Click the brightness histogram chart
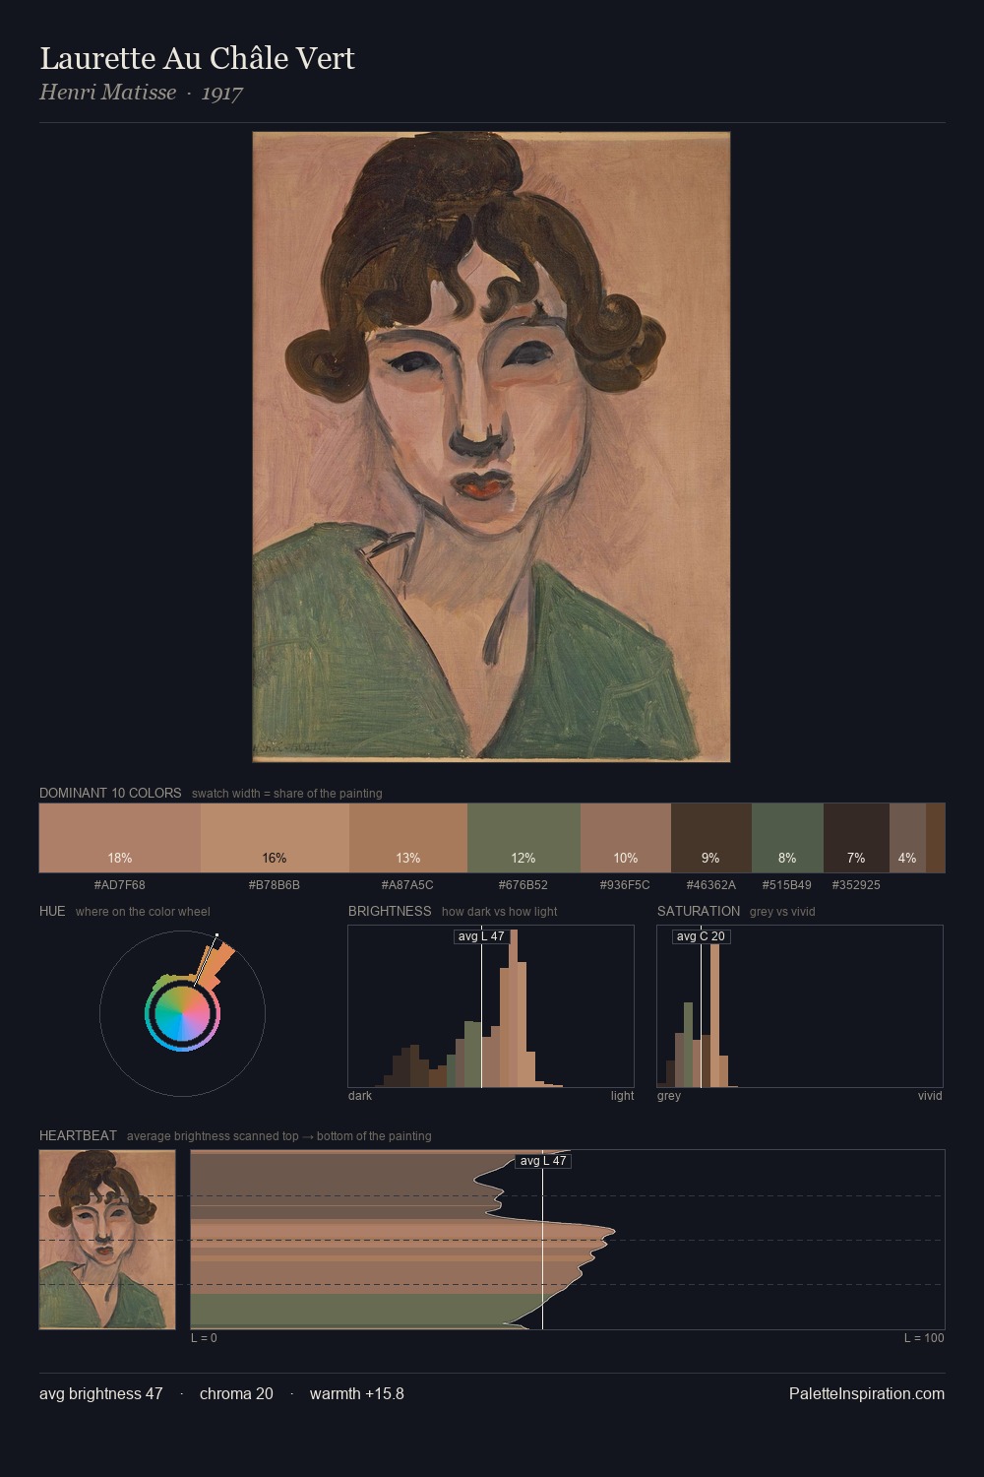This screenshot has height=1477, width=984. [491, 1006]
